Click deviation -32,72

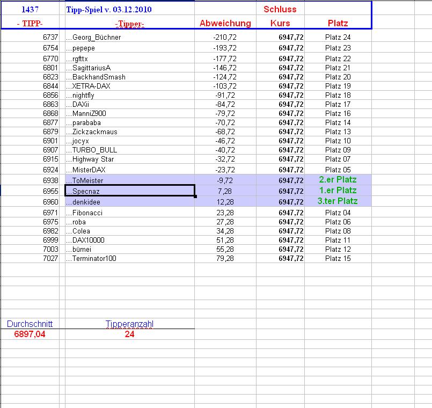coord(225,159)
